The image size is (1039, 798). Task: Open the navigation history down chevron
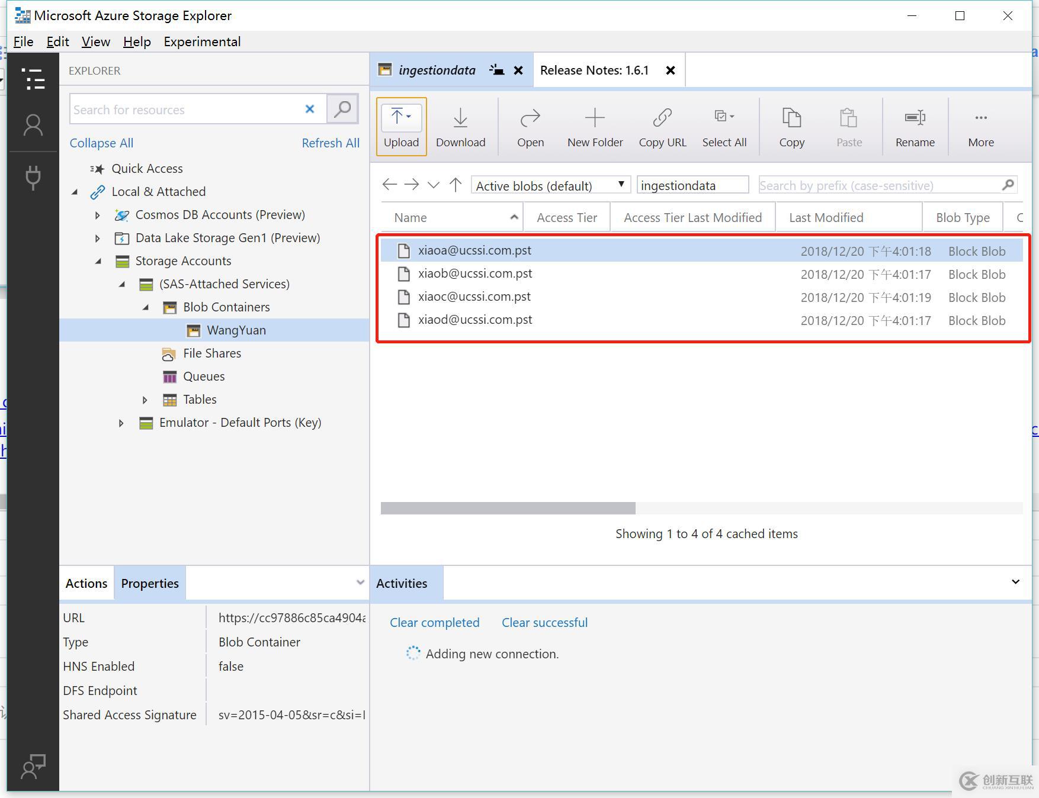434,185
